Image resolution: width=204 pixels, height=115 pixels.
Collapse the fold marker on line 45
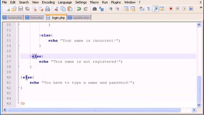(x=19, y=103)
